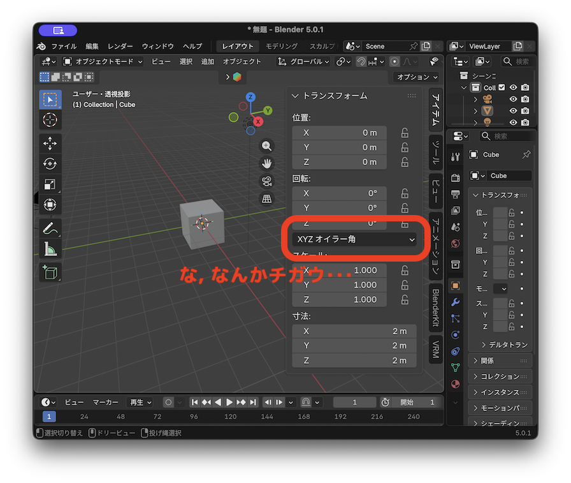Expand the Delta Transform panel
Viewport: 571px width, 483px height.
click(504, 345)
